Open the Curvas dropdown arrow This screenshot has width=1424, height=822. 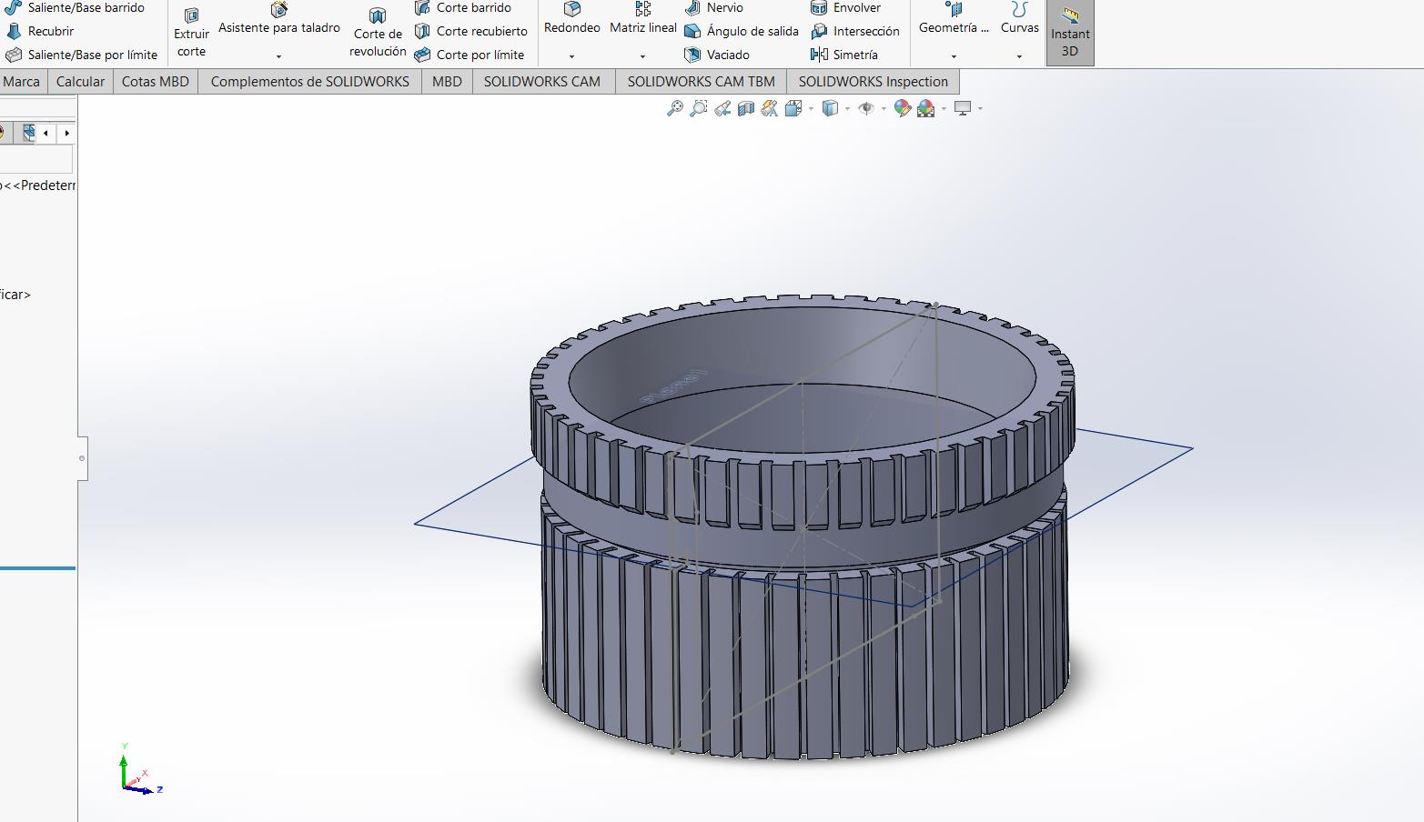coord(1019,56)
